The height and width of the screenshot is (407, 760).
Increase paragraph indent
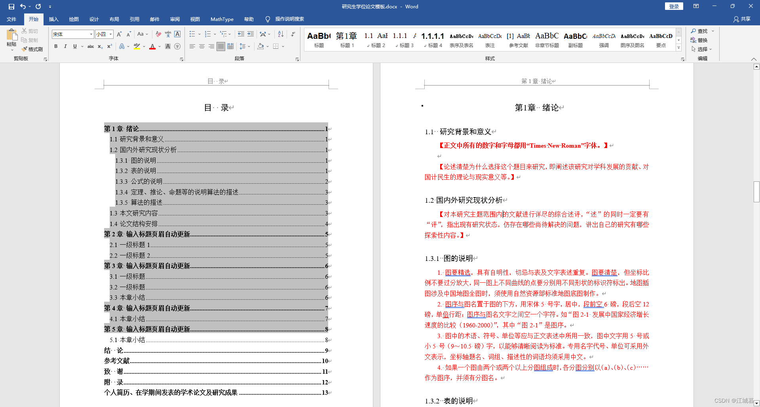[x=251, y=34]
